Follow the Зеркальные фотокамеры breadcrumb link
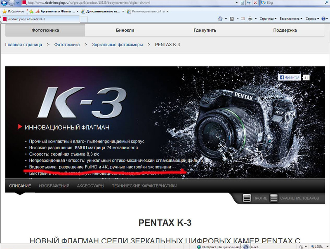The width and height of the screenshot is (330, 249). (x=118, y=45)
